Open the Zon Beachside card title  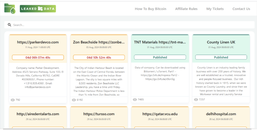(99, 42)
